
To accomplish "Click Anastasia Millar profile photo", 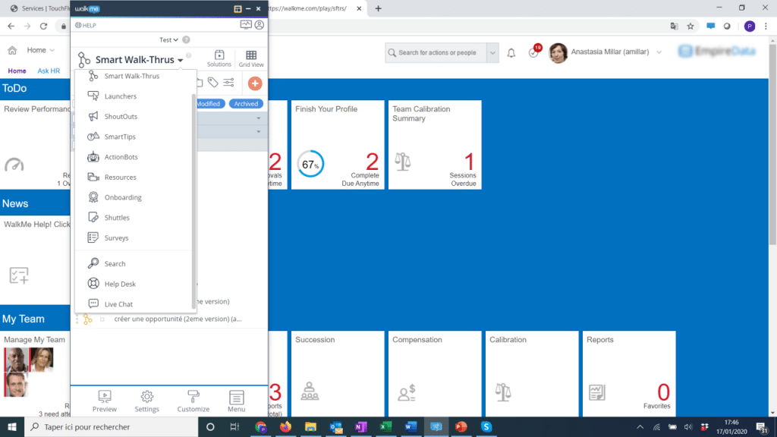I will pyautogui.click(x=558, y=52).
